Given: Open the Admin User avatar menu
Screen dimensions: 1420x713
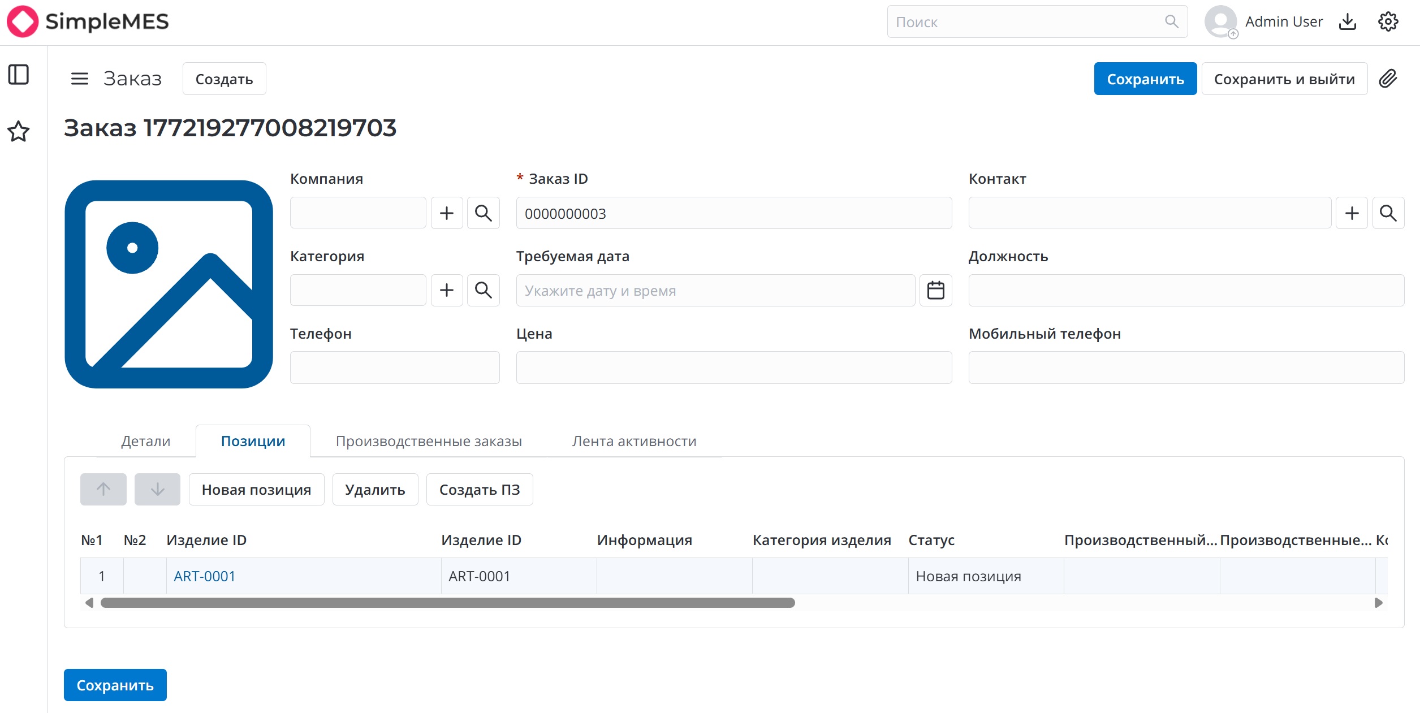Looking at the screenshot, I should [x=1221, y=22].
